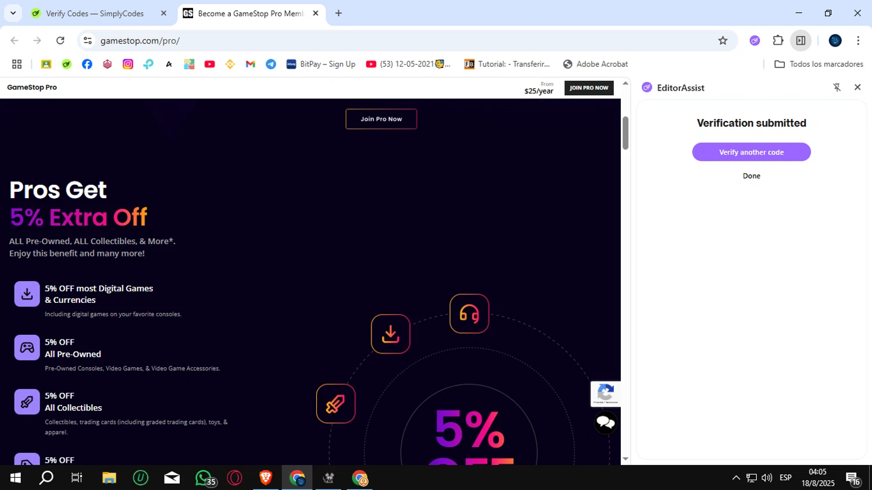Open the Windows Start menu
This screenshot has height=490, width=872.
pyautogui.click(x=16, y=478)
